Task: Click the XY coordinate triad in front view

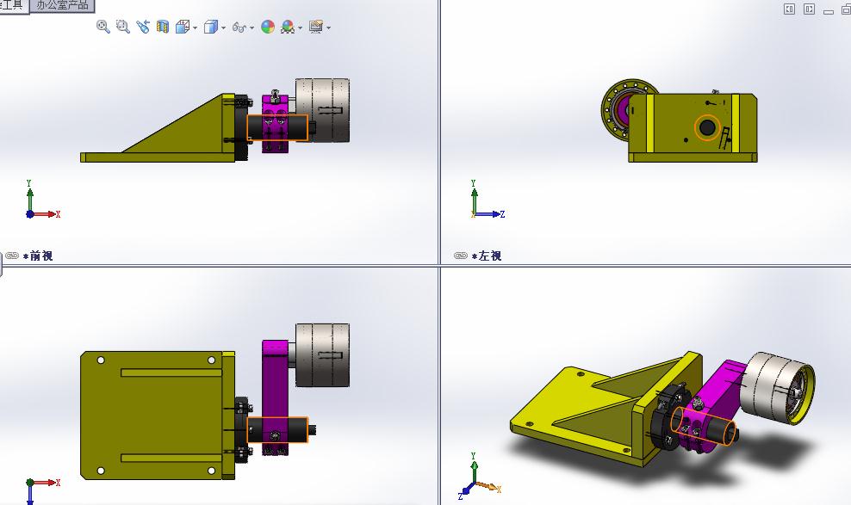Action: pyautogui.click(x=42, y=200)
